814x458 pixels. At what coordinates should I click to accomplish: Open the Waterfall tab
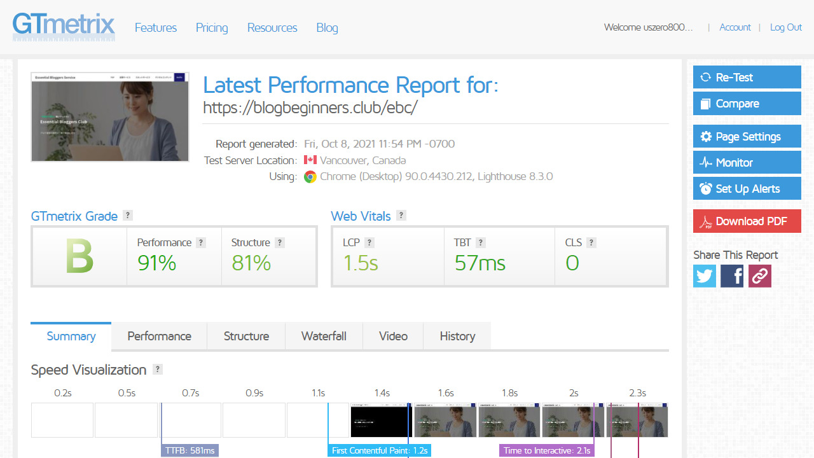[324, 336]
